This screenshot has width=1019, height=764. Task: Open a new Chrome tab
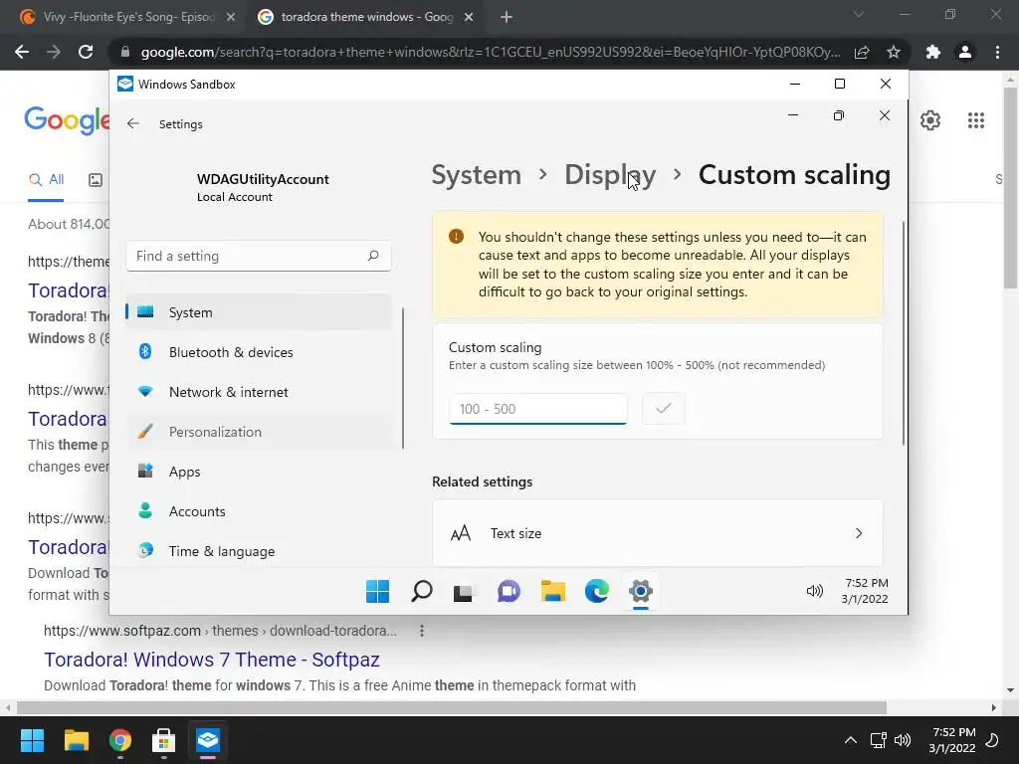click(507, 18)
